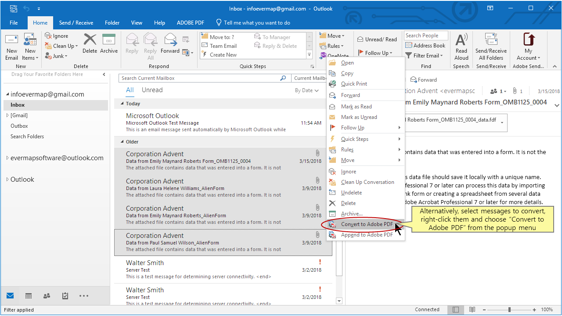Image resolution: width=562 pixels, height=316 pixels.
Task: Open the By Date sort dropdown
Action: point(307,90)
